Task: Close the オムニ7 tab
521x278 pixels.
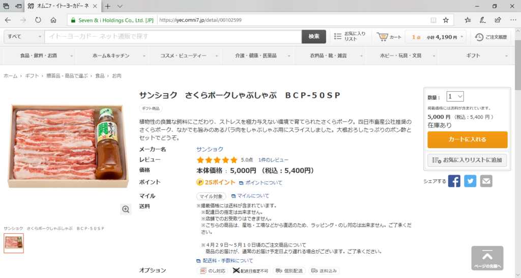Action: tap(95, 6)
